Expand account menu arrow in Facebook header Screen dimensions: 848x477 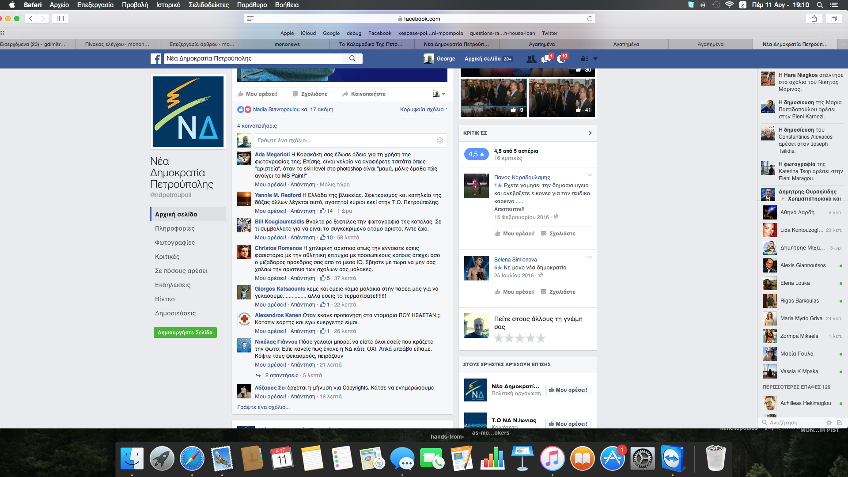click(595, 59)
